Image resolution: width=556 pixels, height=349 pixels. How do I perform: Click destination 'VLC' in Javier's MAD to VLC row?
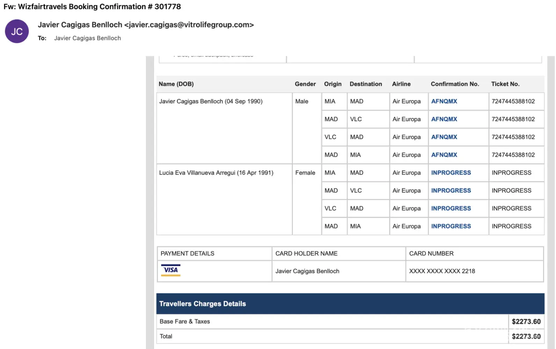click(356, 119)
